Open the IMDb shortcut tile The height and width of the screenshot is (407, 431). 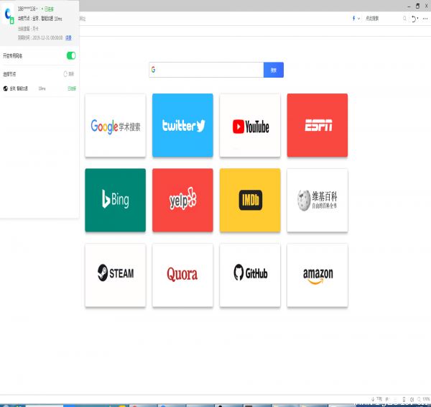click(x=250, y=200)
